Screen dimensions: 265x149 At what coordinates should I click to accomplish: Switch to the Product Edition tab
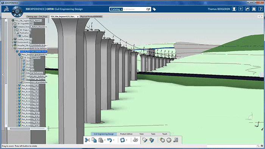pos(126,134)
